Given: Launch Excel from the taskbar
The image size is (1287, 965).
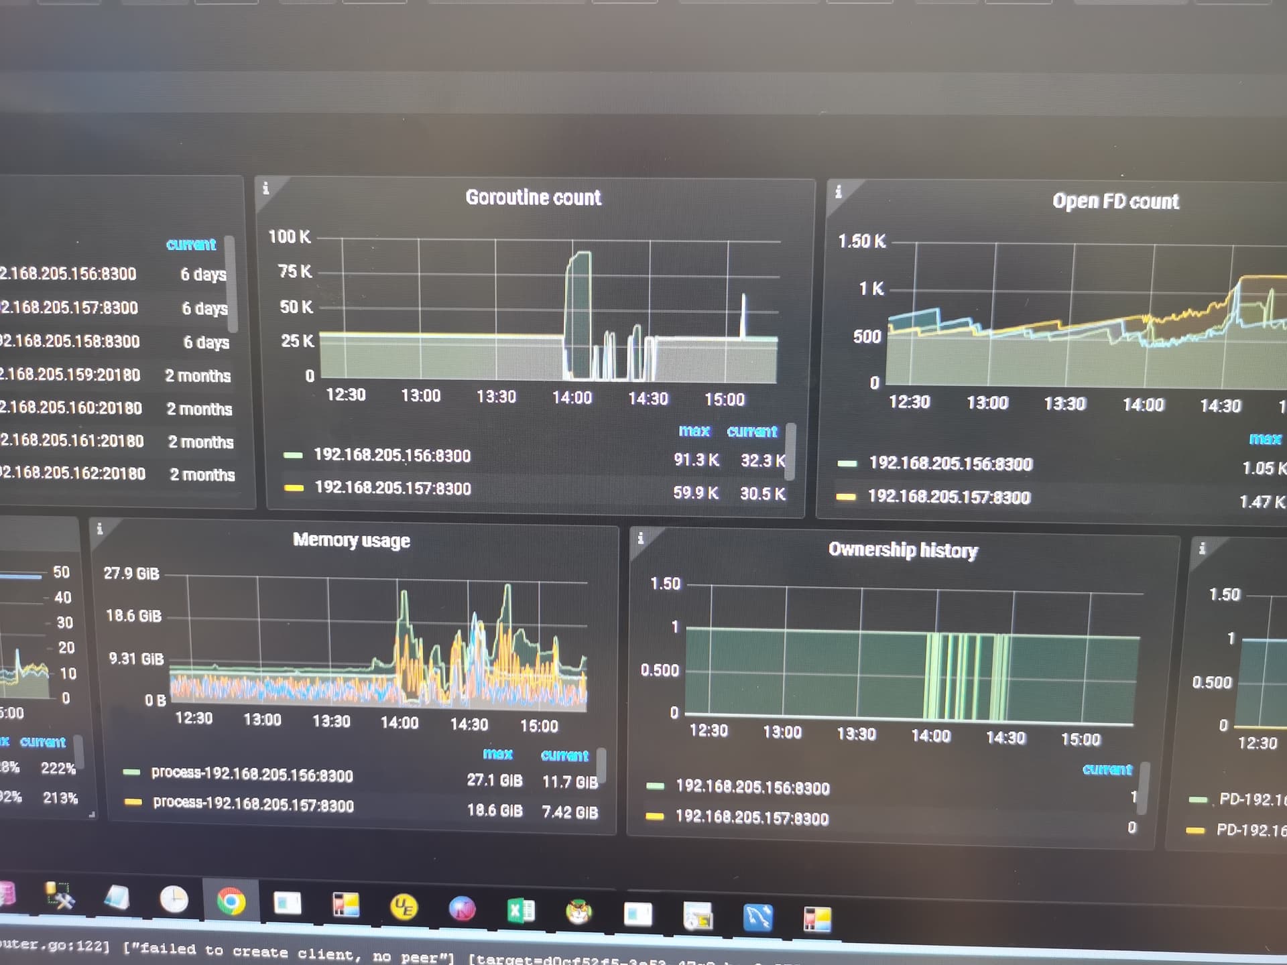Looking at the screenshot, I should (x=521, y=911).
